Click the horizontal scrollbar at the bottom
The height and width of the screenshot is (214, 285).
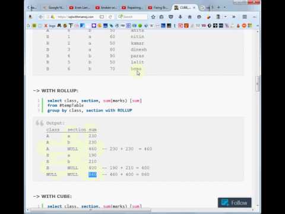[x=91, y=210]
